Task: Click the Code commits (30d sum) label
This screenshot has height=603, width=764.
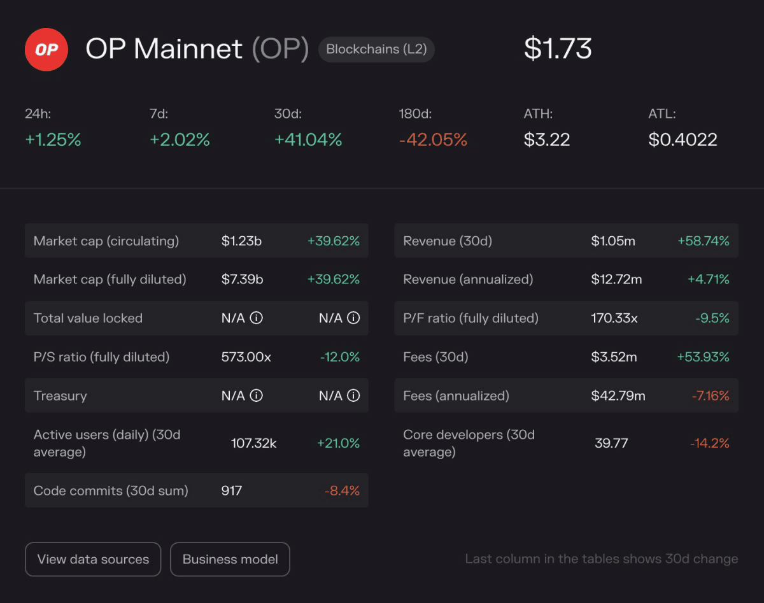Action: [x=111, y=490]
